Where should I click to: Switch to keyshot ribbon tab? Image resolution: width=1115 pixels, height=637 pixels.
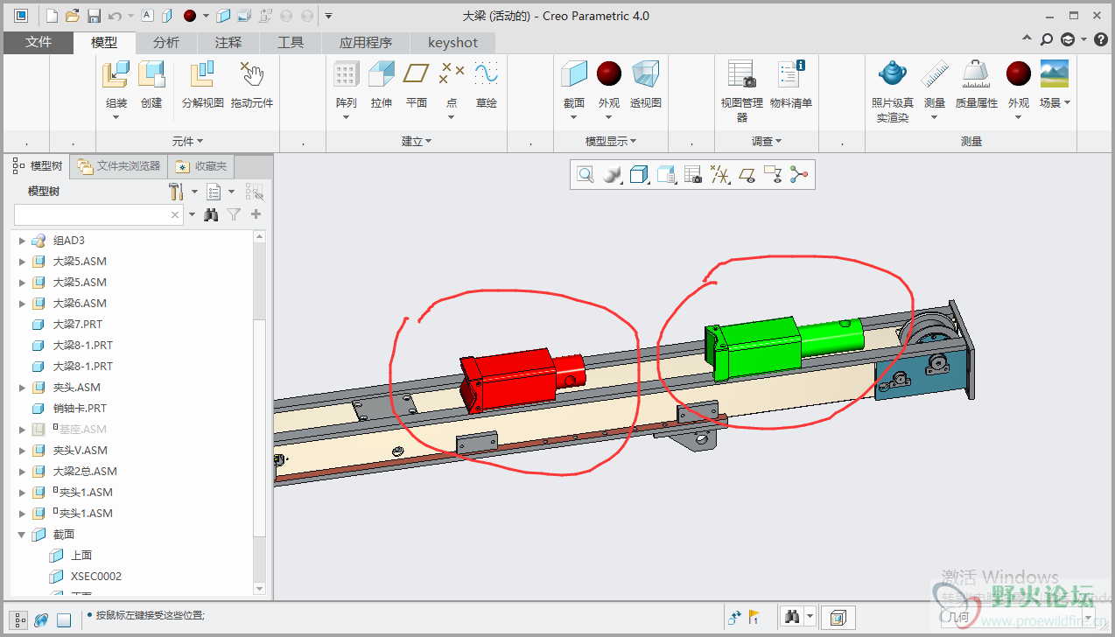(452, 42)
